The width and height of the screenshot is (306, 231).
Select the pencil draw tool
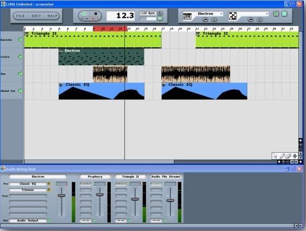point(282,156)
